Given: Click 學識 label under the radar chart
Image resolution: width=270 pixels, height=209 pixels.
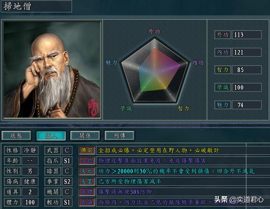Looking at the screenshot, I should tap(126, 108).
